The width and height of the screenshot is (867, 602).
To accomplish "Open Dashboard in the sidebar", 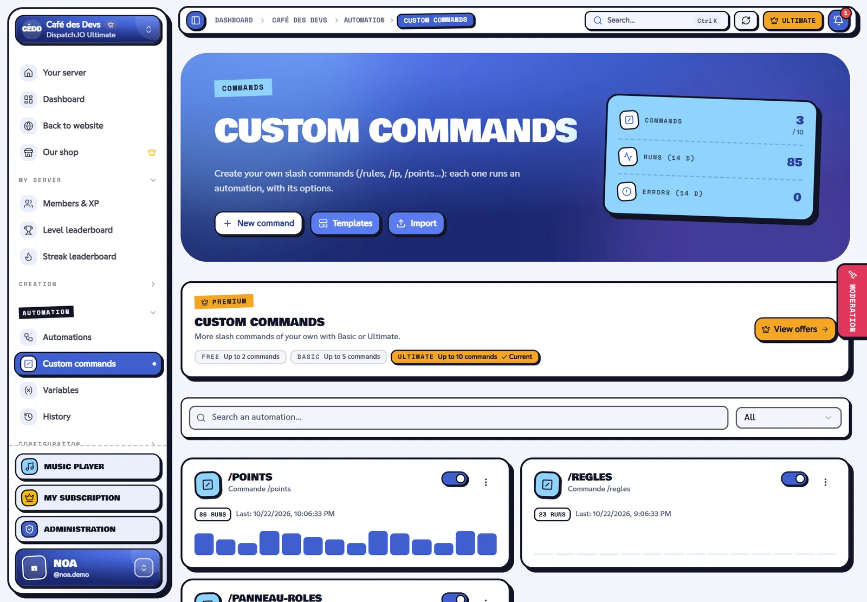I will coord(88,99).
